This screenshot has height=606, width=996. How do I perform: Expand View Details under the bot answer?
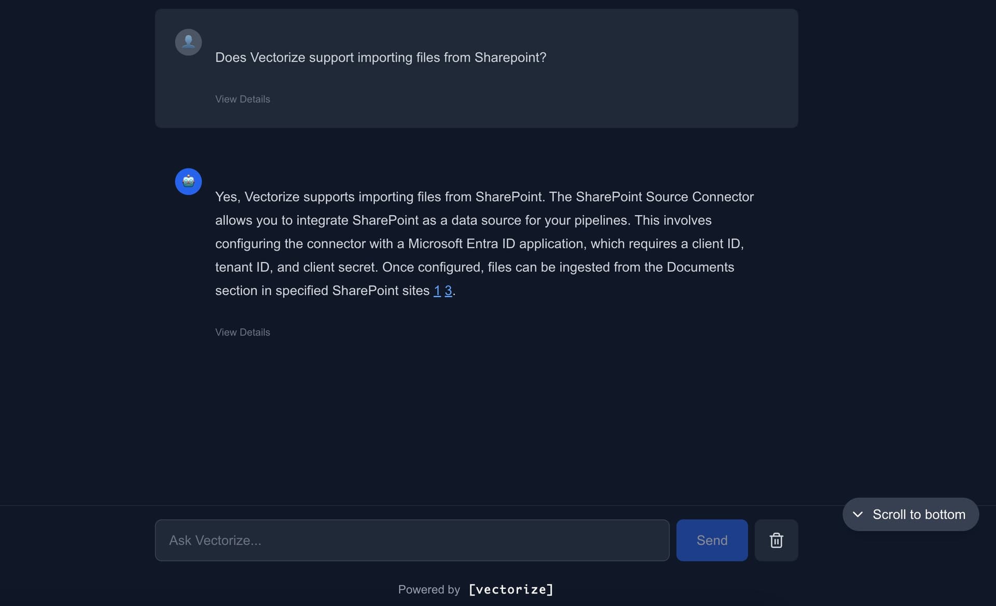tap(242, 332)
